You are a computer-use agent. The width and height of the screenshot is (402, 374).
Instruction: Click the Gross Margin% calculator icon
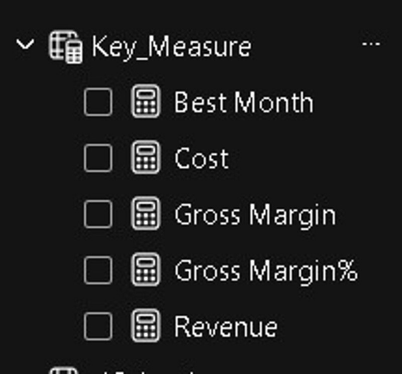(x=146, y=270)
